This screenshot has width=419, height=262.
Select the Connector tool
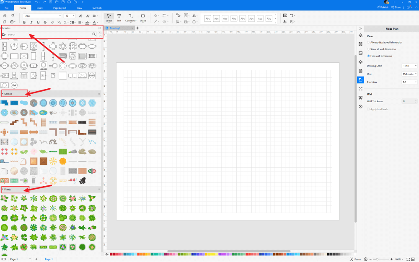pos(131,17)
